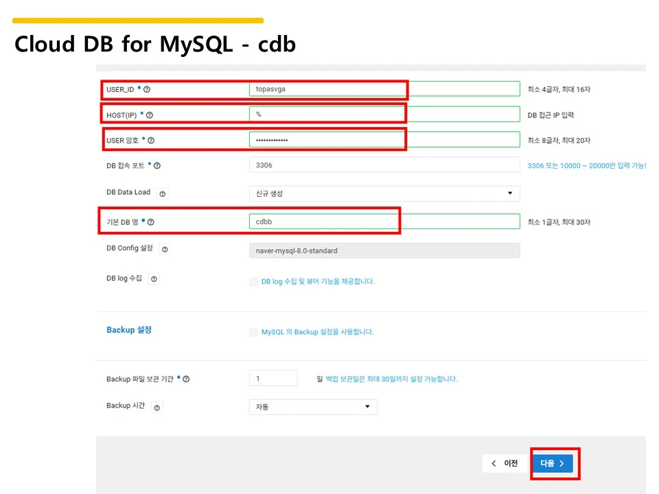Image resolution: width=659 pixels, height=494 pixels.
Task: Click the 다음 next button
Action: 553,463
